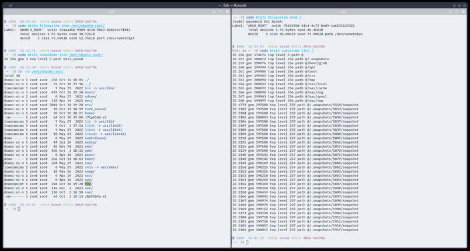Viewport: 470px width, 251px height.
Task: Click the 'ARCH_ROOT' label text
Action: [256, 26]
